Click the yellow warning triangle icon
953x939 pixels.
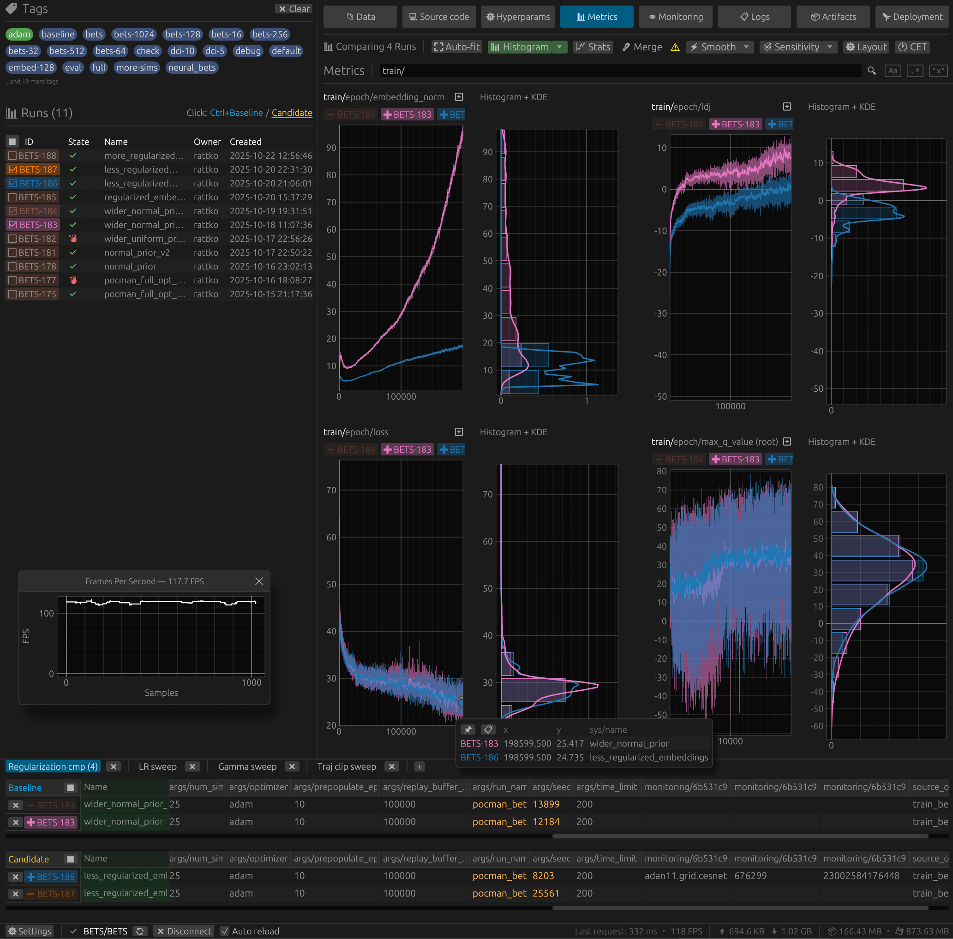pyautogui.click(x=675, y=47)
